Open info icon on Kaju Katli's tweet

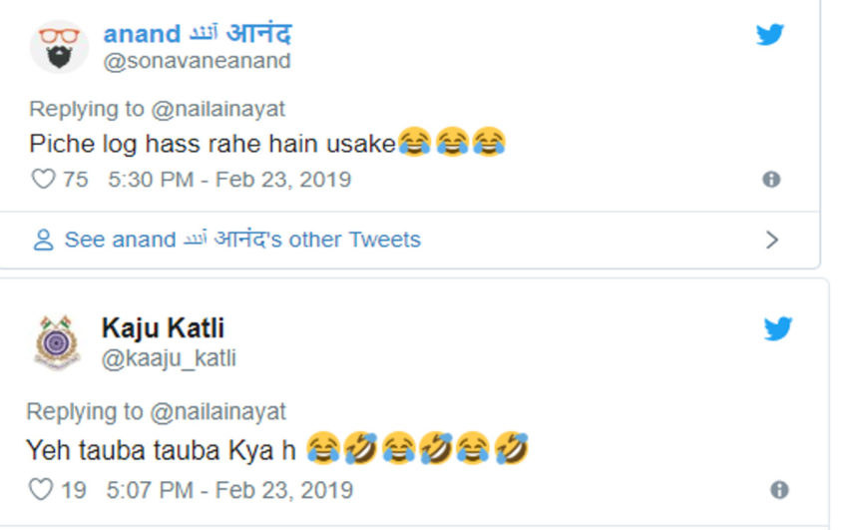coord(779,490)
